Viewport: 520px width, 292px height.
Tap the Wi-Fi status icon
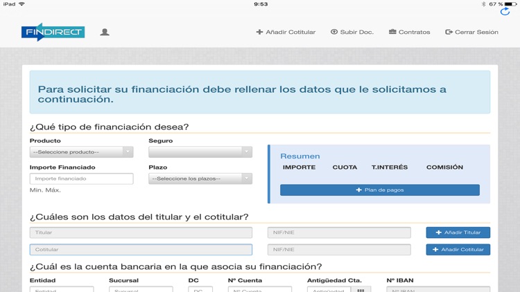coord(22,4)
